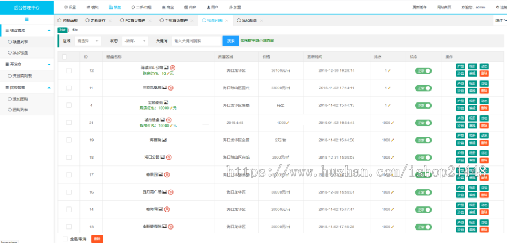The width and height of the screenshot is (507, 243).
Task: Open the 区域 region dropdown
Action: click(x=88, y=41)
